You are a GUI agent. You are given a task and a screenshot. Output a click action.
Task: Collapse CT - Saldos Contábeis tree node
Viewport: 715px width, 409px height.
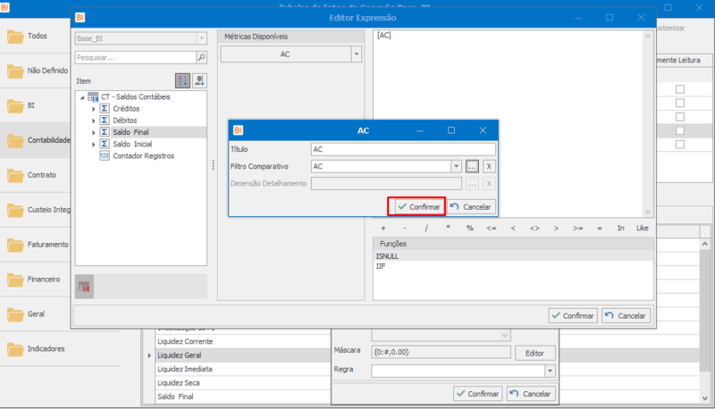pos(82,97)
